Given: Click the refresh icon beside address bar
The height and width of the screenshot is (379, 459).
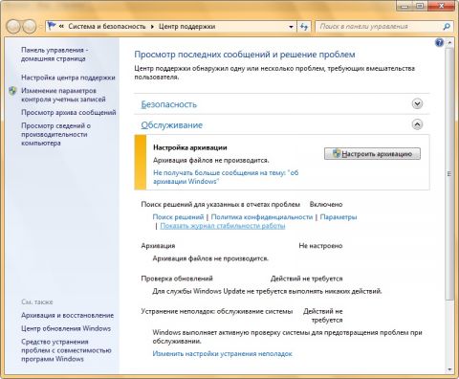Looking at the screenshot, I should [304, 27].
